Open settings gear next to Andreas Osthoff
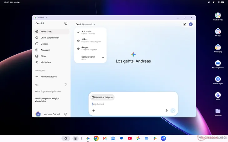228x142 pixels. 65,114
